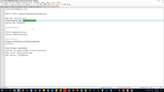
Task: Click the Redo toolbar icon
Action: pos(24,4)
